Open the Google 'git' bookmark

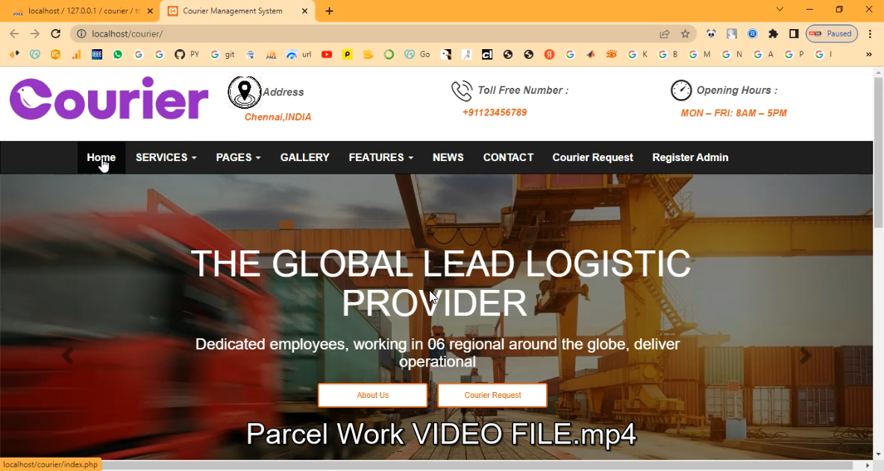tap(222, 54)
